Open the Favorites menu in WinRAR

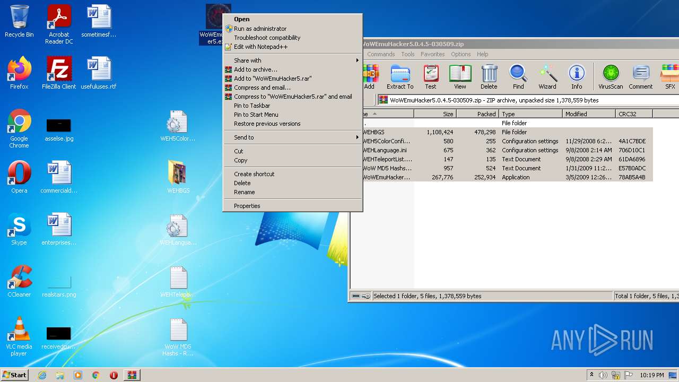point(433,54)
